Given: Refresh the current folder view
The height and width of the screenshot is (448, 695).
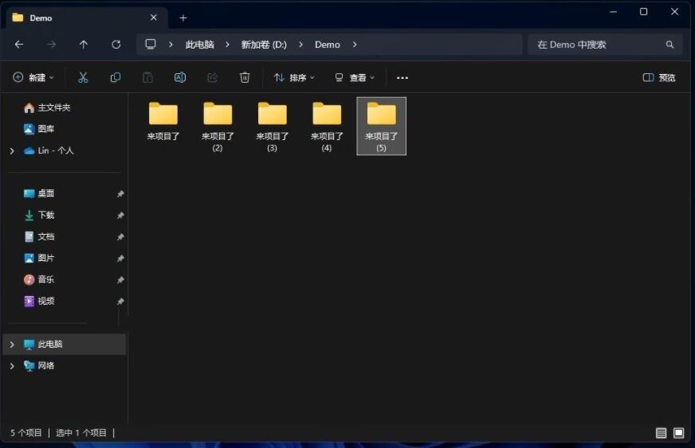Looking at the screenshot, I should coord(116,45).
